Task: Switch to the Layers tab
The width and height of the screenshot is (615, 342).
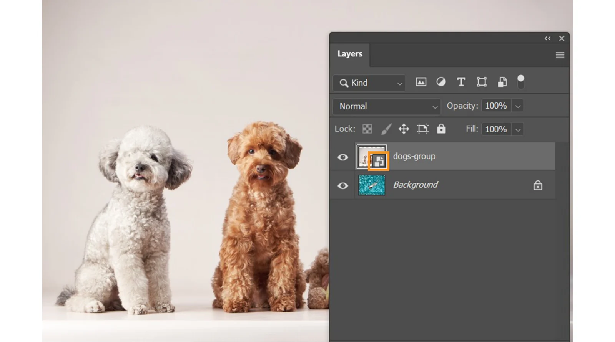Action: [350, 54]
